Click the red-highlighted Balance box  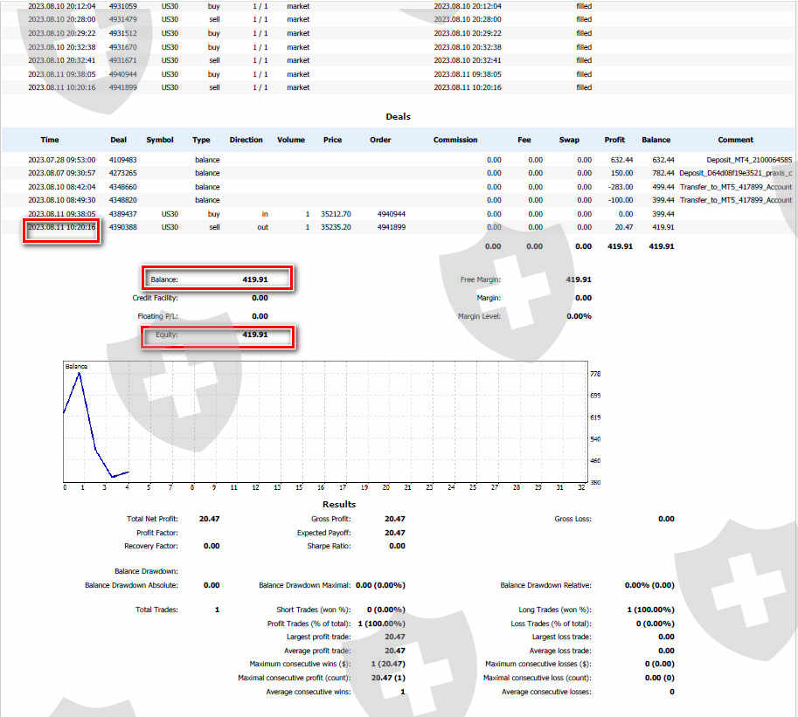click(x=217, y=279)
